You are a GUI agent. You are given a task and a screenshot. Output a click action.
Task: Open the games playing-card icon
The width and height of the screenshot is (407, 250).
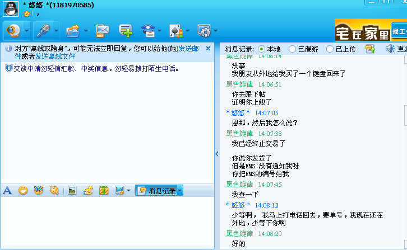click(176, 31)
